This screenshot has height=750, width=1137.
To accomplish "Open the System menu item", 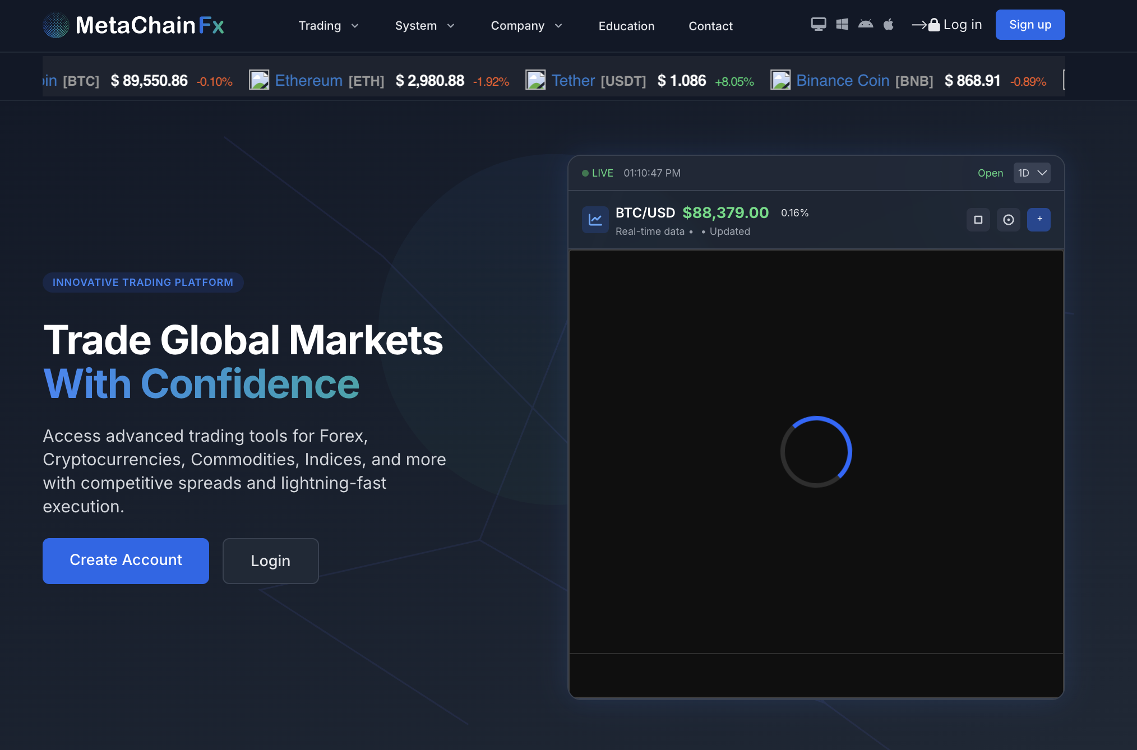I will pos(424,26).
